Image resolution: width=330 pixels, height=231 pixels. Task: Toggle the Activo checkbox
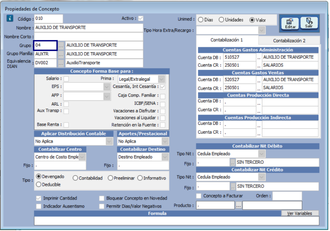(x=141, y=19)
